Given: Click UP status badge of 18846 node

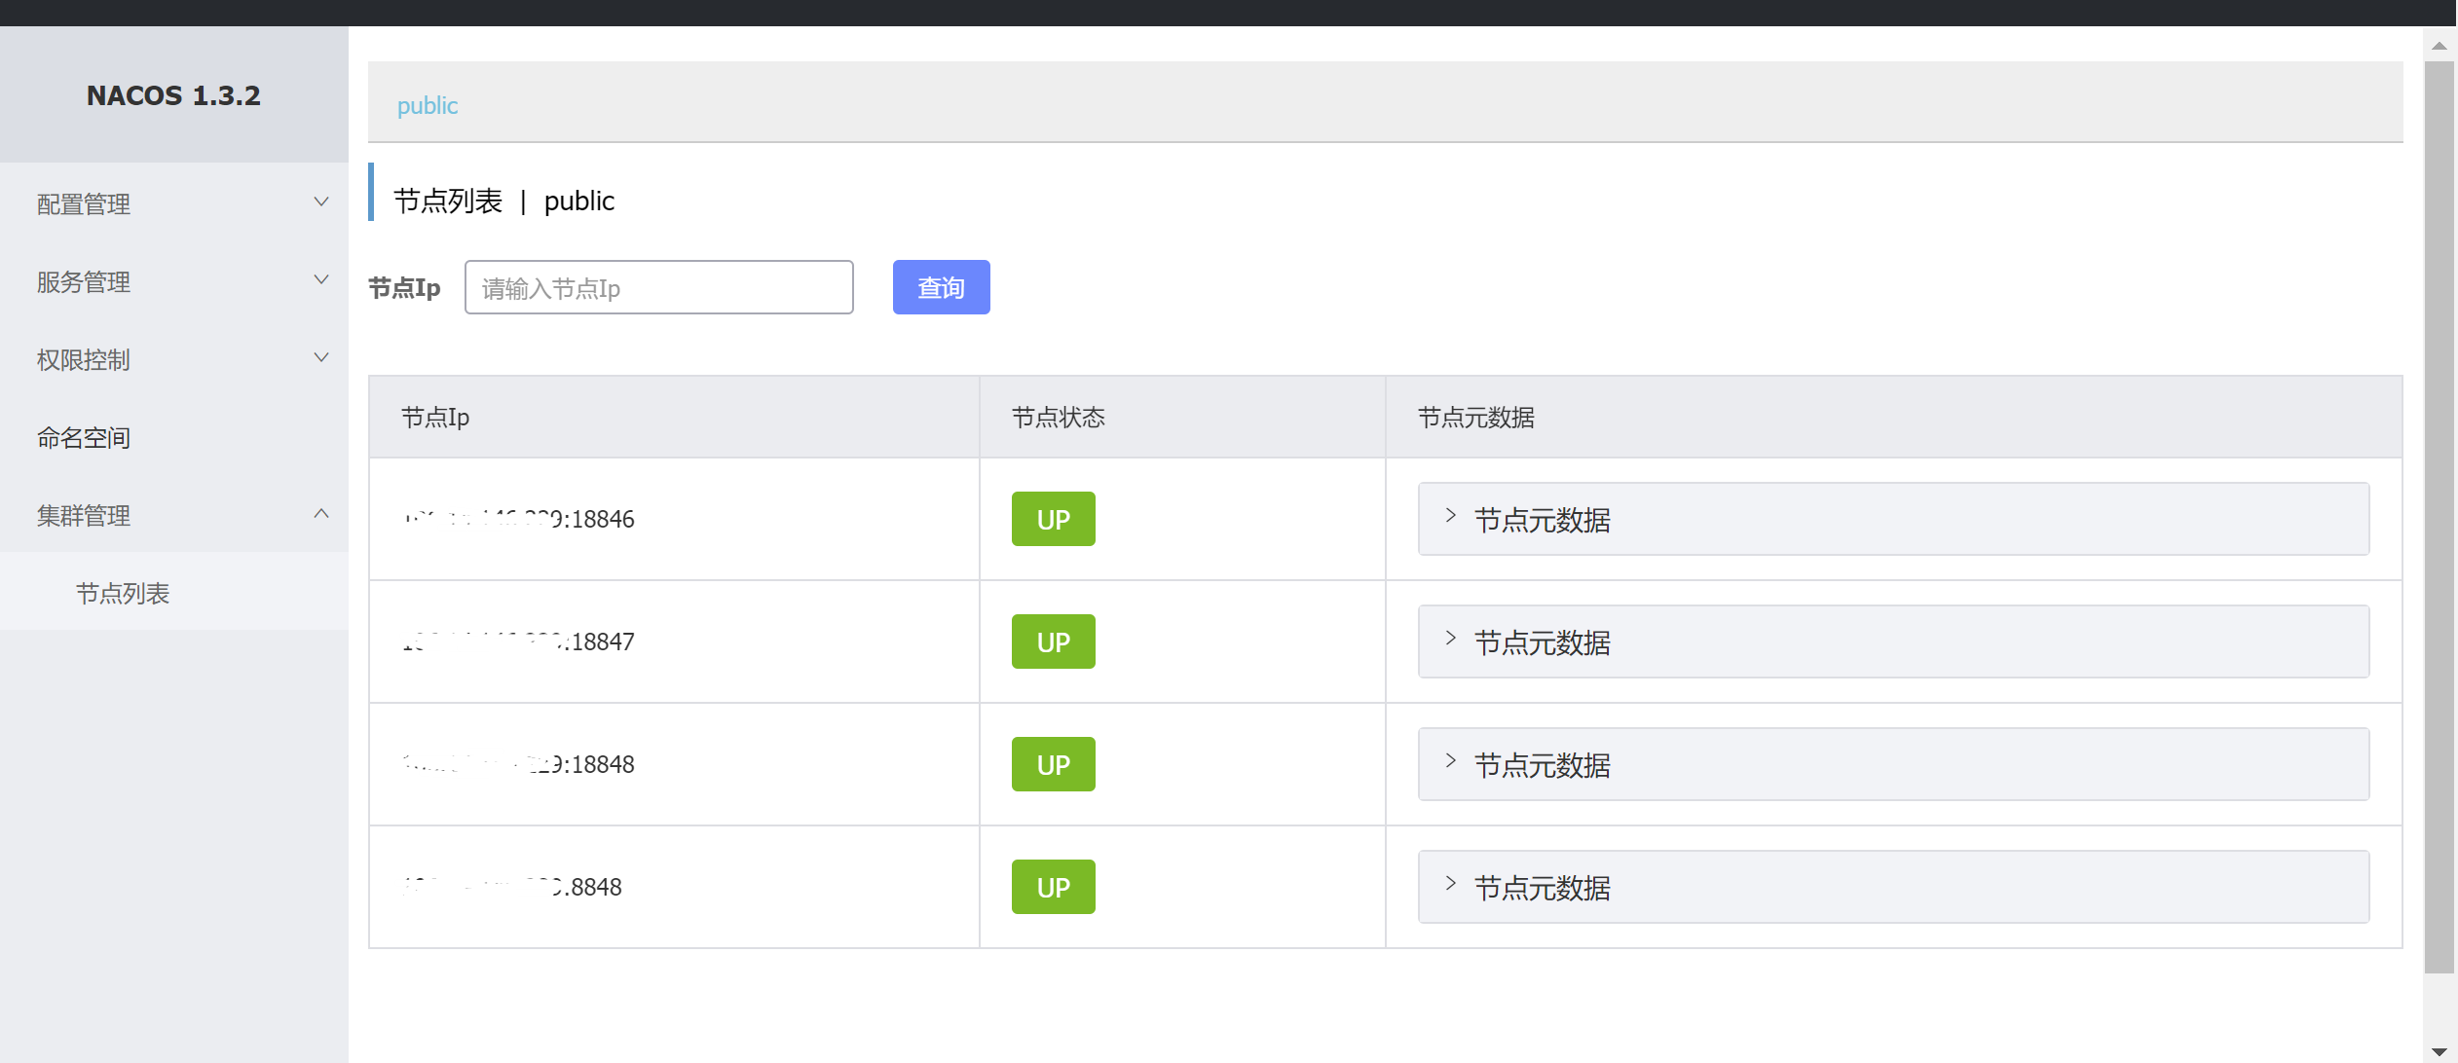Looking at the screenshot, I should pyautogui.click(x=1053, y=519).
